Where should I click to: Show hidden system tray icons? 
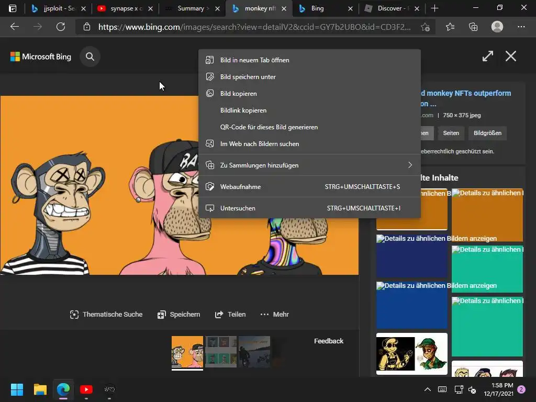click(427, 389)
